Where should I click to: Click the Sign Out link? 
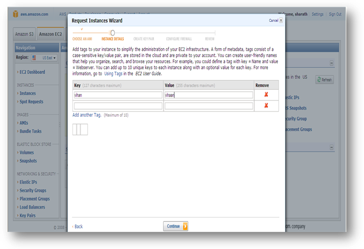coord(335,14)
